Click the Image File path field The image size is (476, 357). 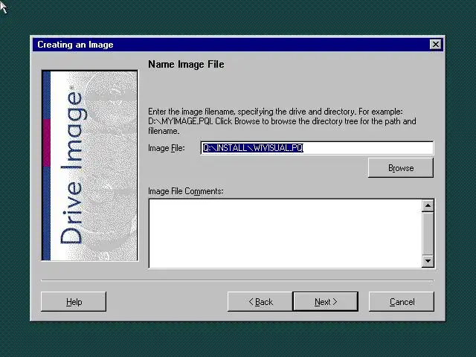click(x=317, y=148)
